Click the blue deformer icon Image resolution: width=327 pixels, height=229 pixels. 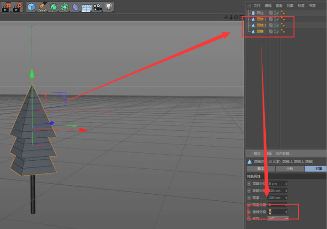coord(75,7)
